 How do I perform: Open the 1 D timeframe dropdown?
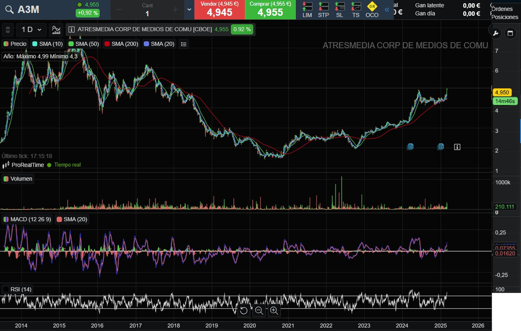[x=31, y=30]
